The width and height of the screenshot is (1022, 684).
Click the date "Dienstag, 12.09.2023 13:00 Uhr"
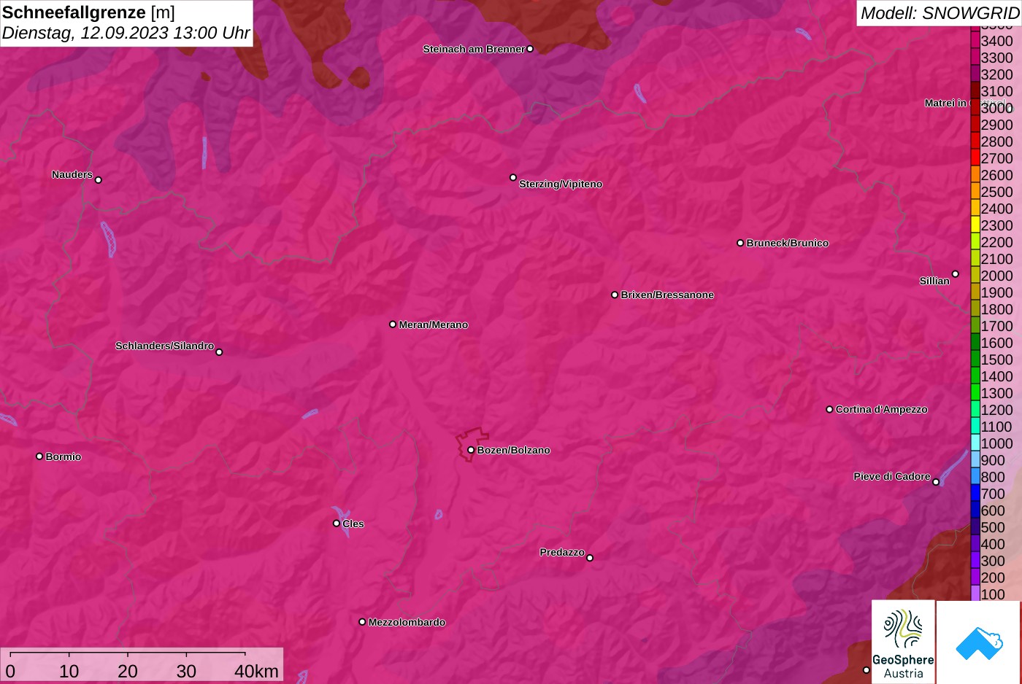(126, 33)
